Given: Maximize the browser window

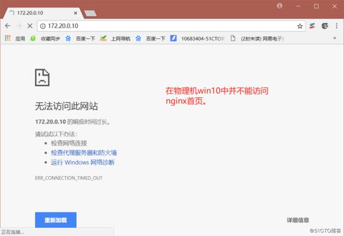Looking at the screenshot, I should 316,6.
